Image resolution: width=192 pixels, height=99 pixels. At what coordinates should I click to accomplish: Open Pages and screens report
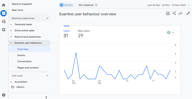click(28, 68)
